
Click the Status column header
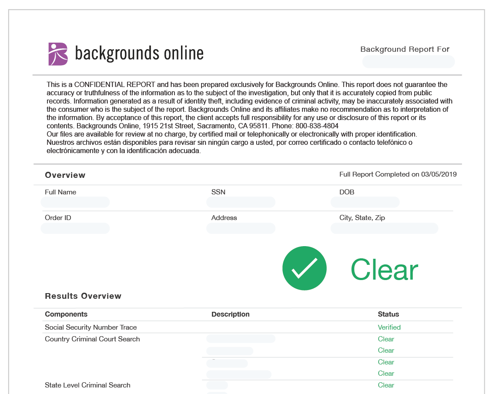click(389, 314)
